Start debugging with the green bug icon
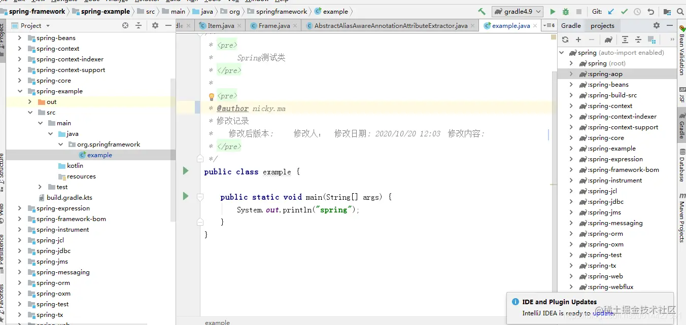 [x=566, y=12]
